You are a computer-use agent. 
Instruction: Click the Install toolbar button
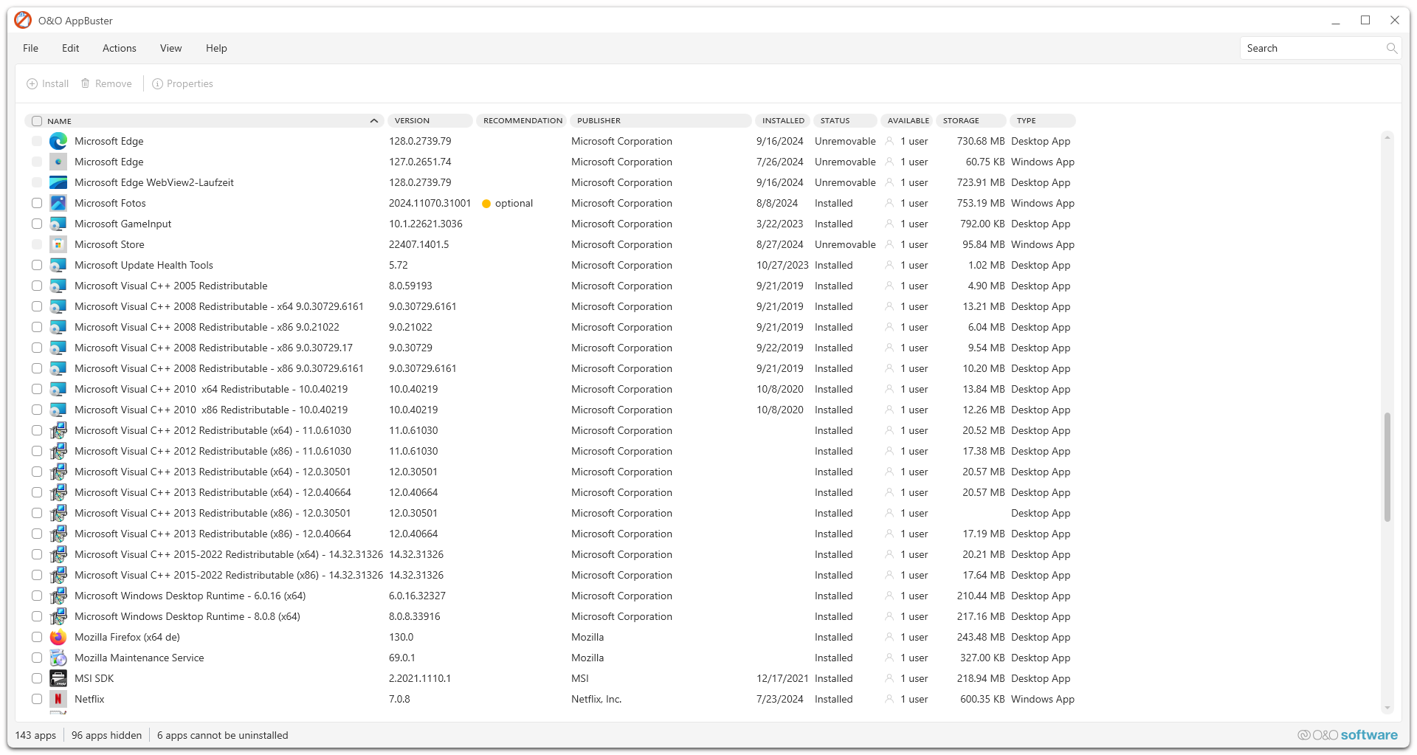pyautogui.click(x=48, y=84)
